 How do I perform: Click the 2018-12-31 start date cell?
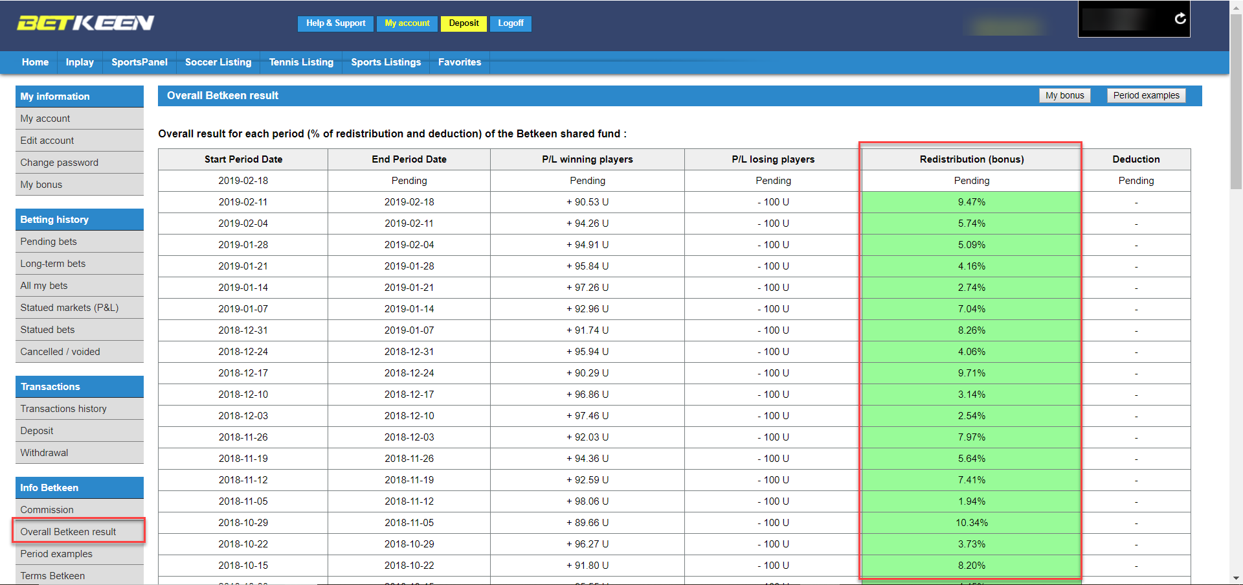tap(243, 330)
